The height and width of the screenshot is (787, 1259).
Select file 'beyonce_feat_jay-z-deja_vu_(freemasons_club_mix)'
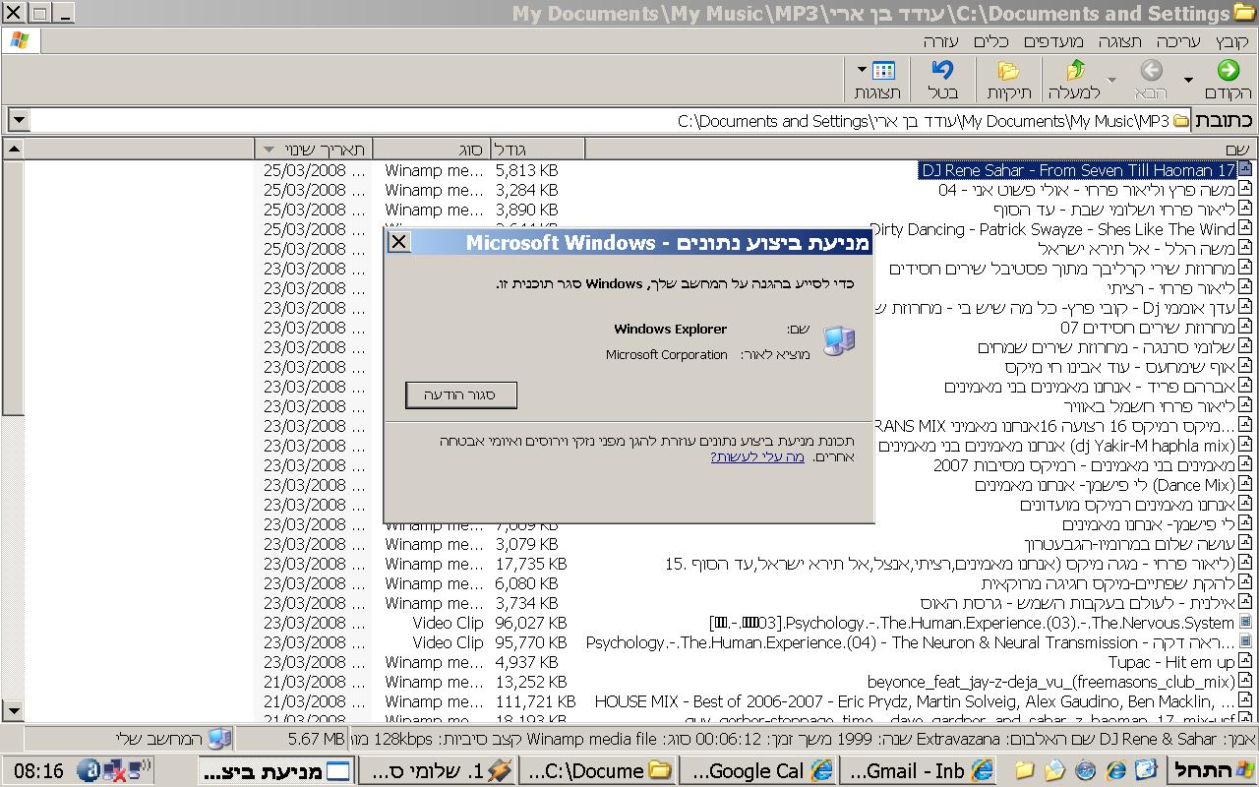point(1050,682)
